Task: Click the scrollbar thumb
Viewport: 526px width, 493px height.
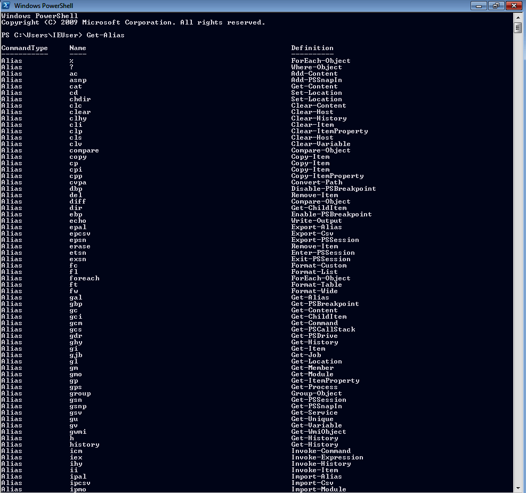Action: point(518,27)
